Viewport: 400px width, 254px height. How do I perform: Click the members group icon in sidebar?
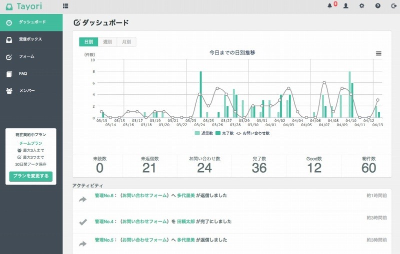tap(9, 91)
